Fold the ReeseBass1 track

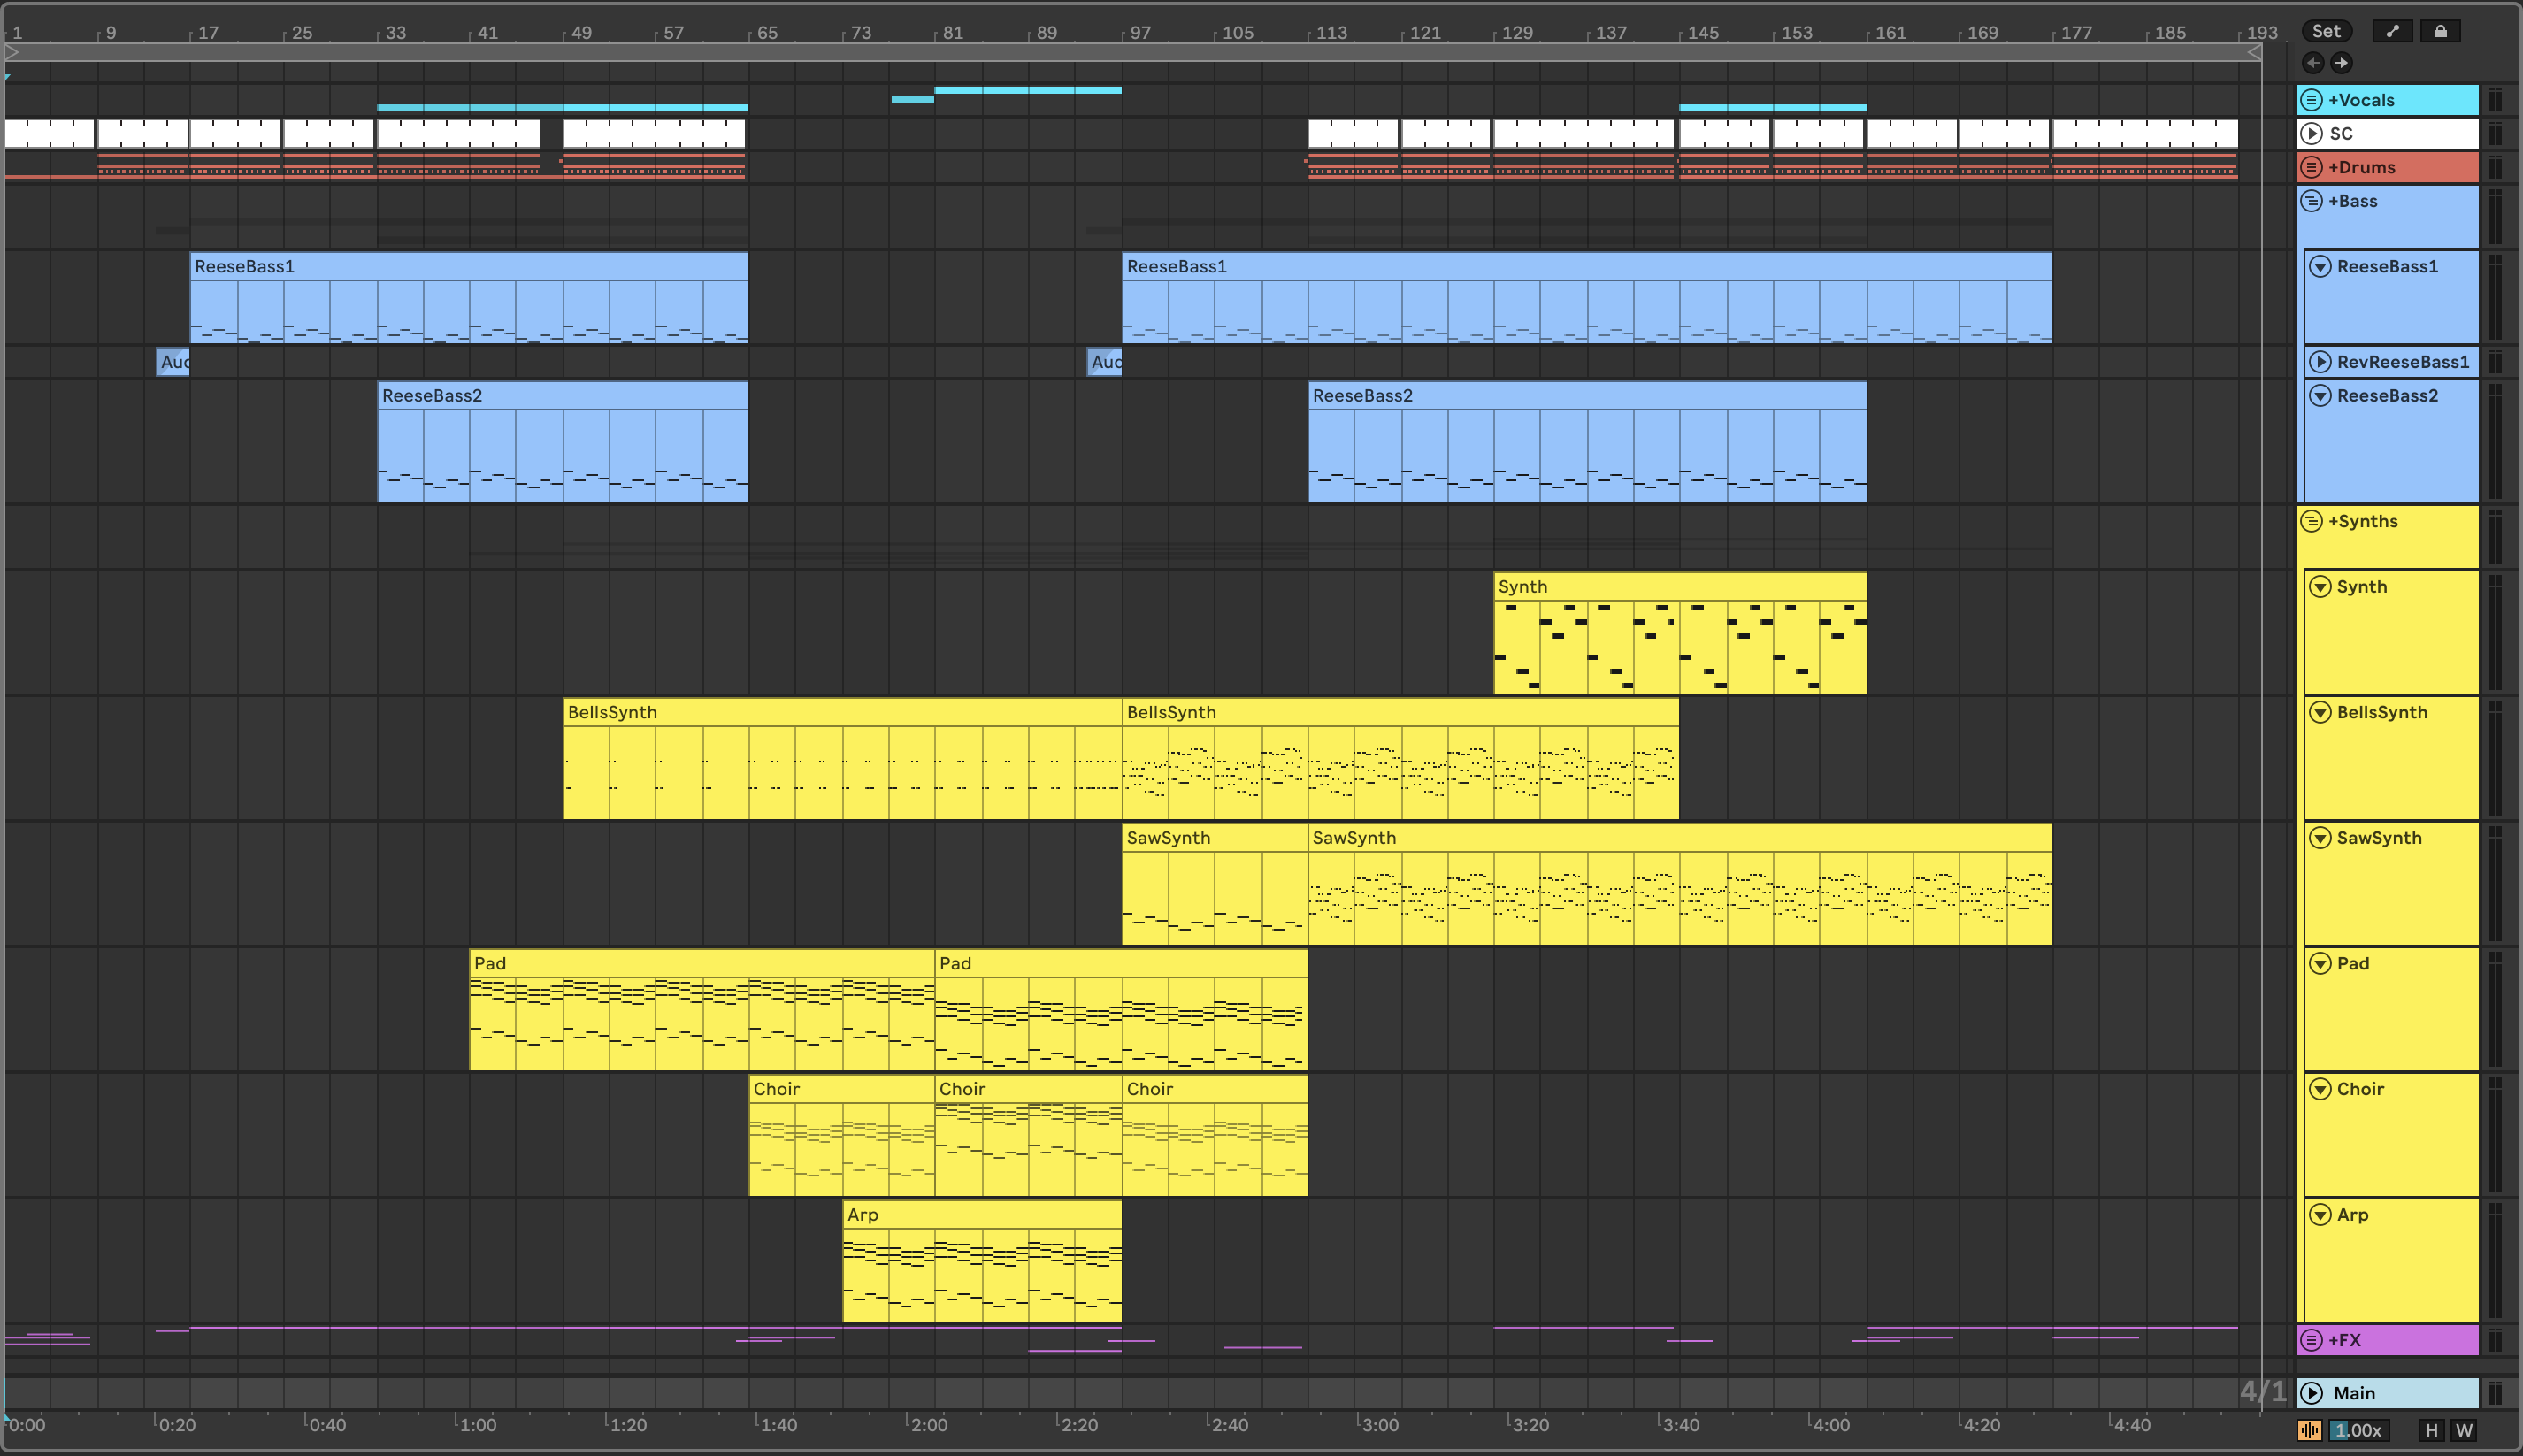coord(2320,267)
